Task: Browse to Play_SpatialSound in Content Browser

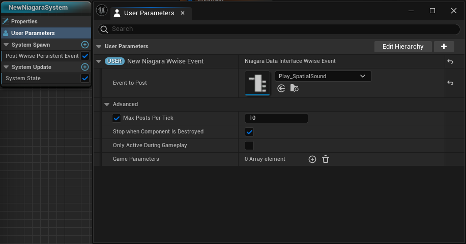Action: pyautogui.click(x=295, y=88)
